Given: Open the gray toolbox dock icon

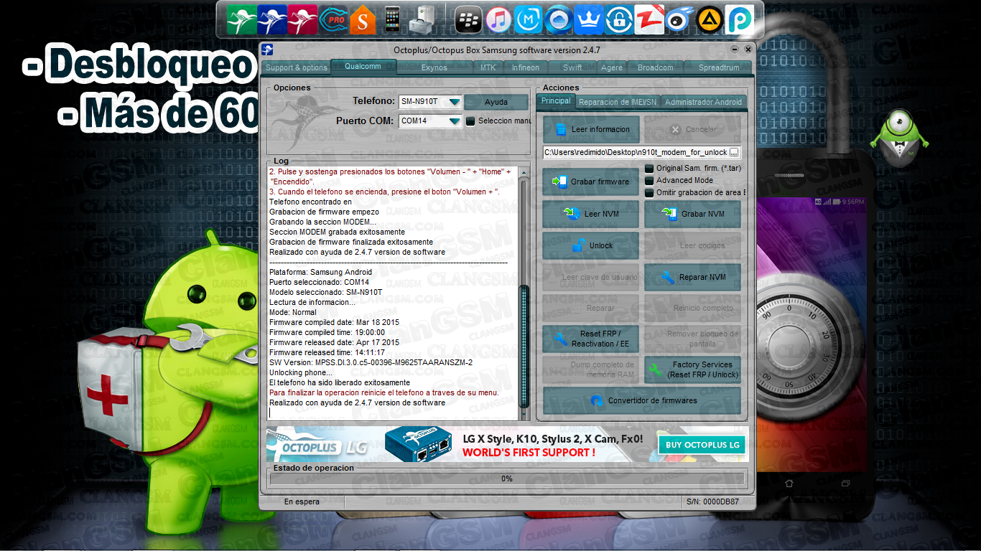Looking at the screenshot, I should coord(422,19).
